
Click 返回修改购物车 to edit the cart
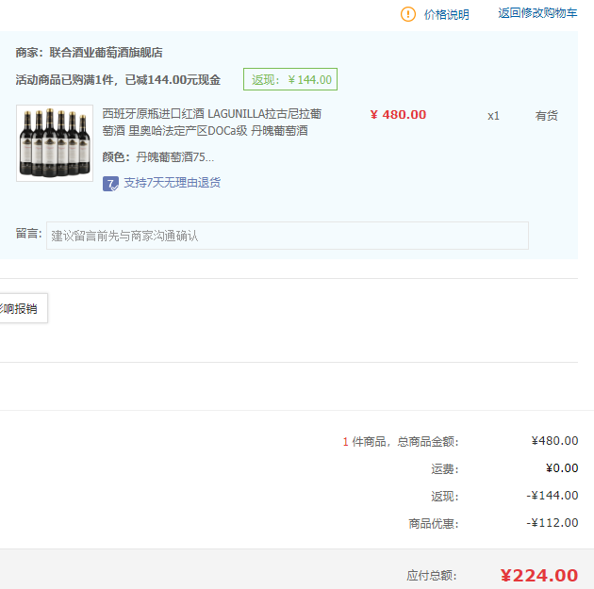pyautogui.click(x=537, y=13)
